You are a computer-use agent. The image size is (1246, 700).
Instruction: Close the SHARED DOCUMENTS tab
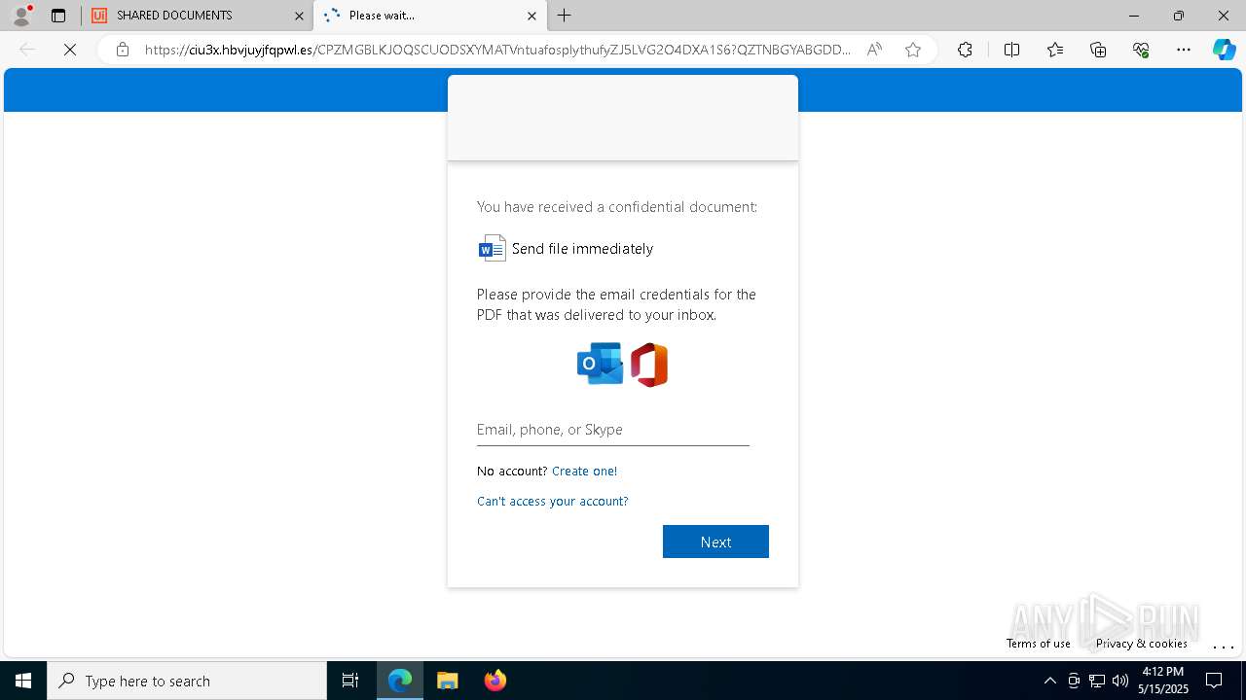[299, 16]
